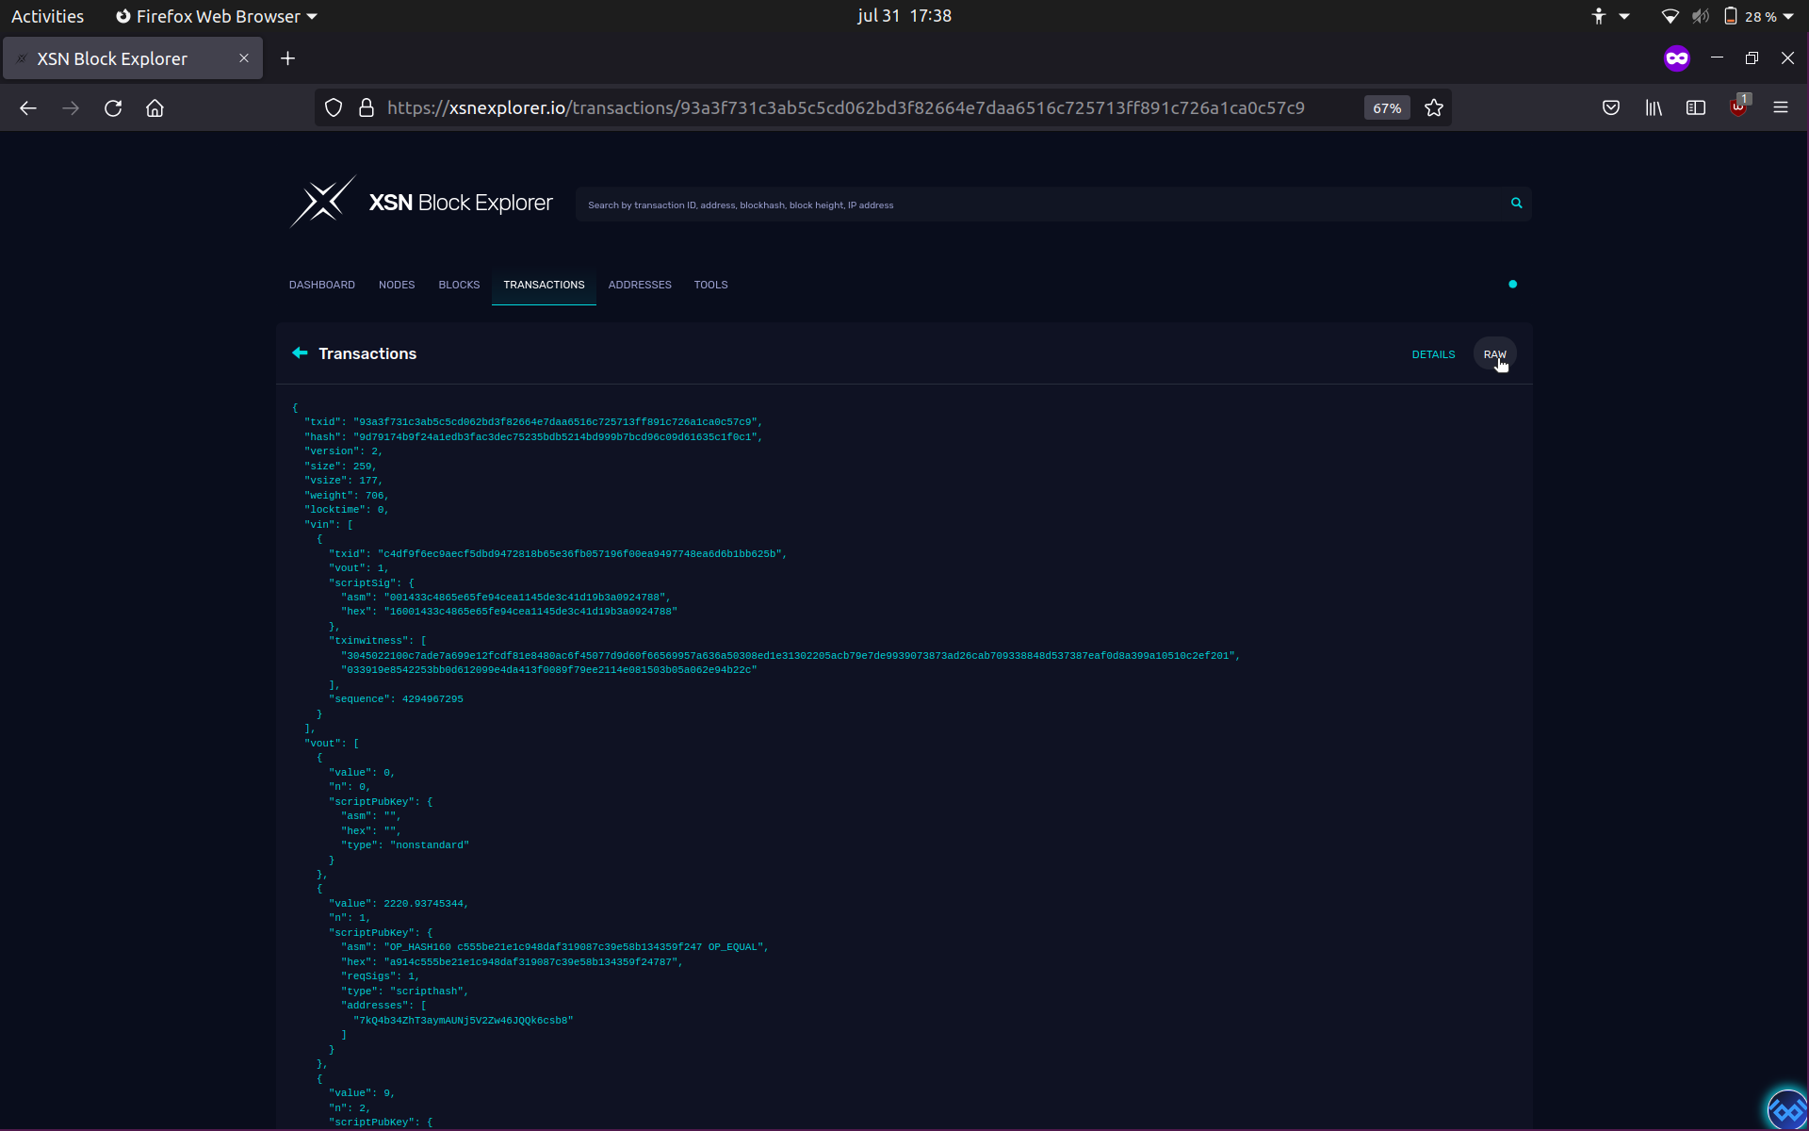Image resolution: width=1809 pixels, height=1131 pixels.
Task: Click the first txinwitness string starting 3045022100
Action: tap(790, 656)
